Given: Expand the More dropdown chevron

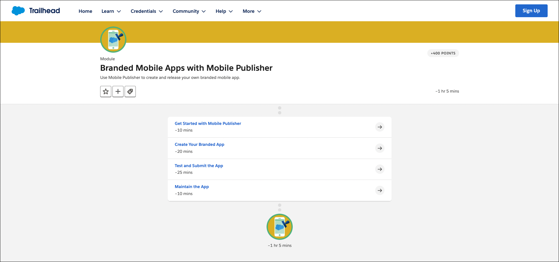Looking at the screenshot, I should (259, 11).
